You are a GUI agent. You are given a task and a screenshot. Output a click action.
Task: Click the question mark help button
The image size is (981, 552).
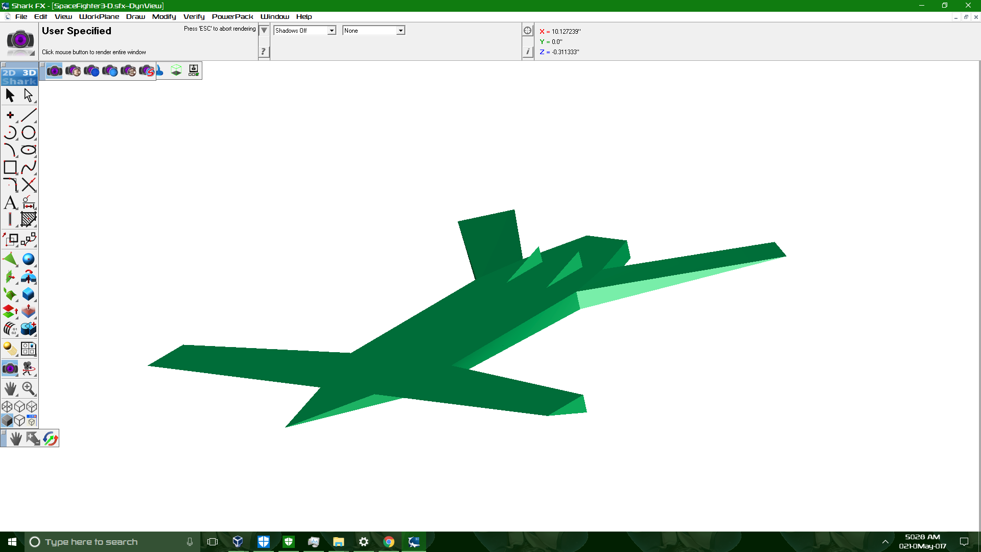coord(264,52)
